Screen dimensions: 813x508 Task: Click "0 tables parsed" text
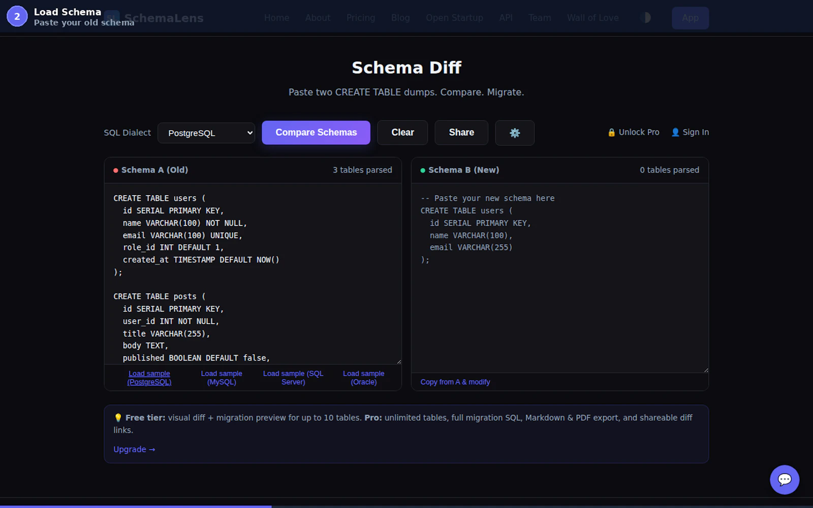pos(669,170)
